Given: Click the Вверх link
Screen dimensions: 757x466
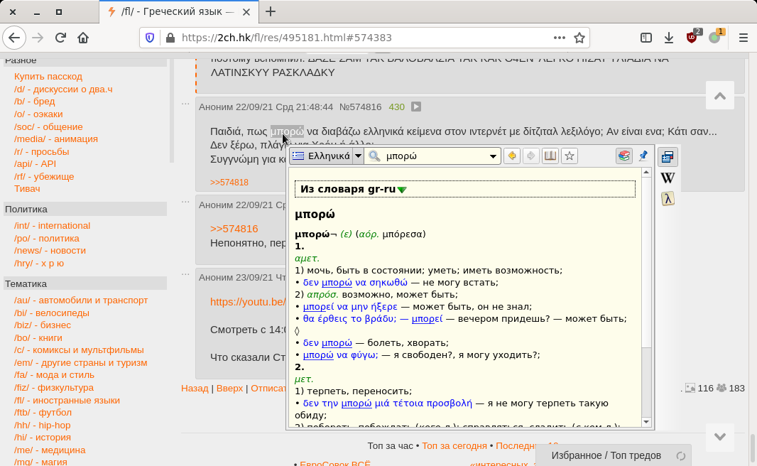Looking at the screenshot, I should (x=229, y=389).
